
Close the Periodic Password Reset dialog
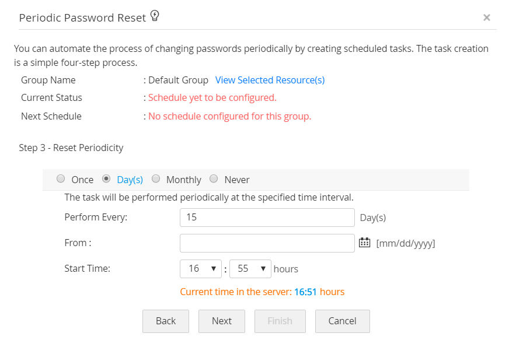click(x=486, y=17)
